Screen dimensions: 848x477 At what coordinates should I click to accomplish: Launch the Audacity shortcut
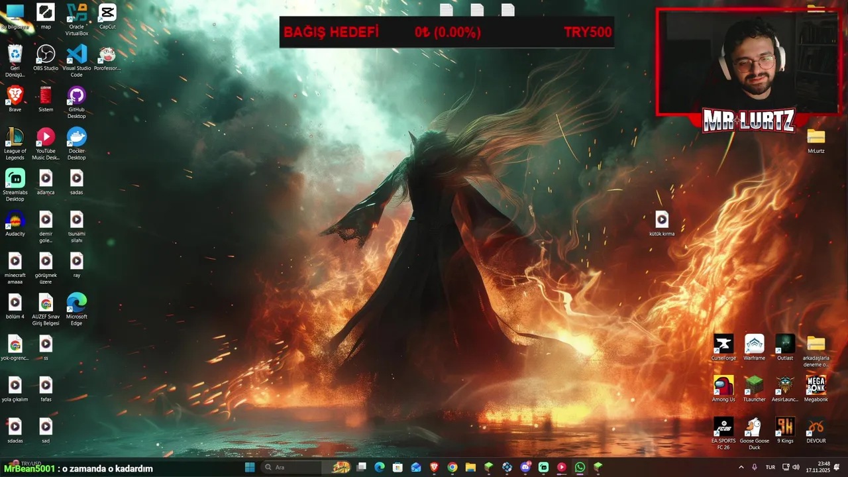tap(15, 223)
